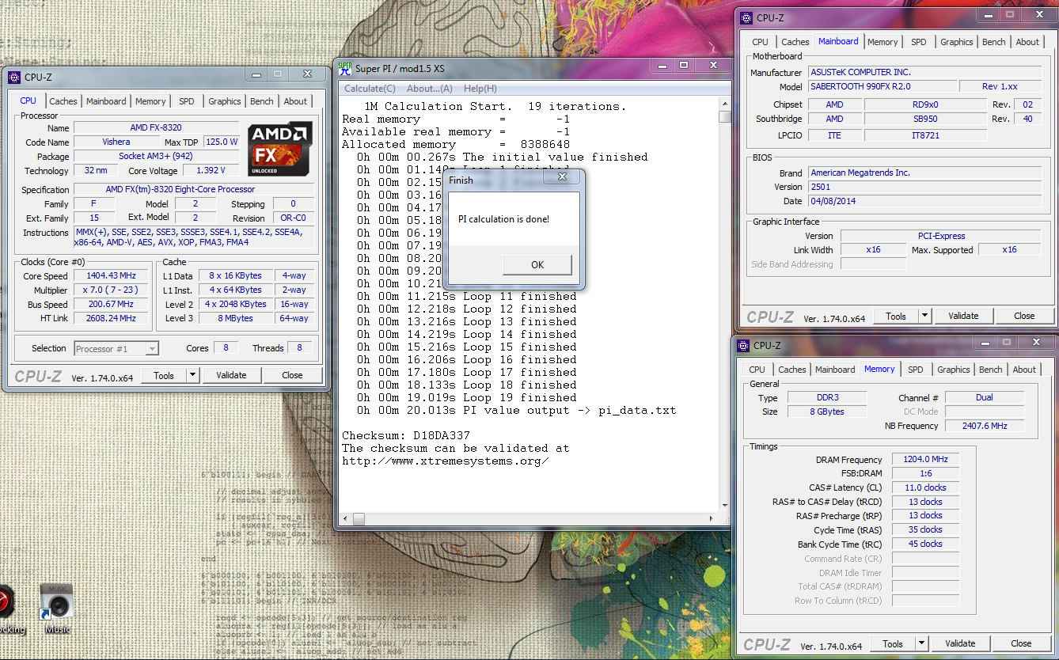The height and width of the screenshot is (660, 1059).
Task: Select Bench tab in the Memory window
Action: [x=991, y=370]
